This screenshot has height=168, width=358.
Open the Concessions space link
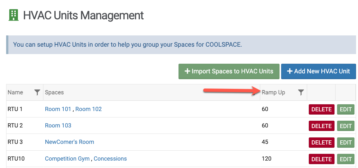click(x=110, y=159)
